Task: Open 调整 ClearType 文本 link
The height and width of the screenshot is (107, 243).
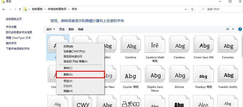Action: point(19,38)
